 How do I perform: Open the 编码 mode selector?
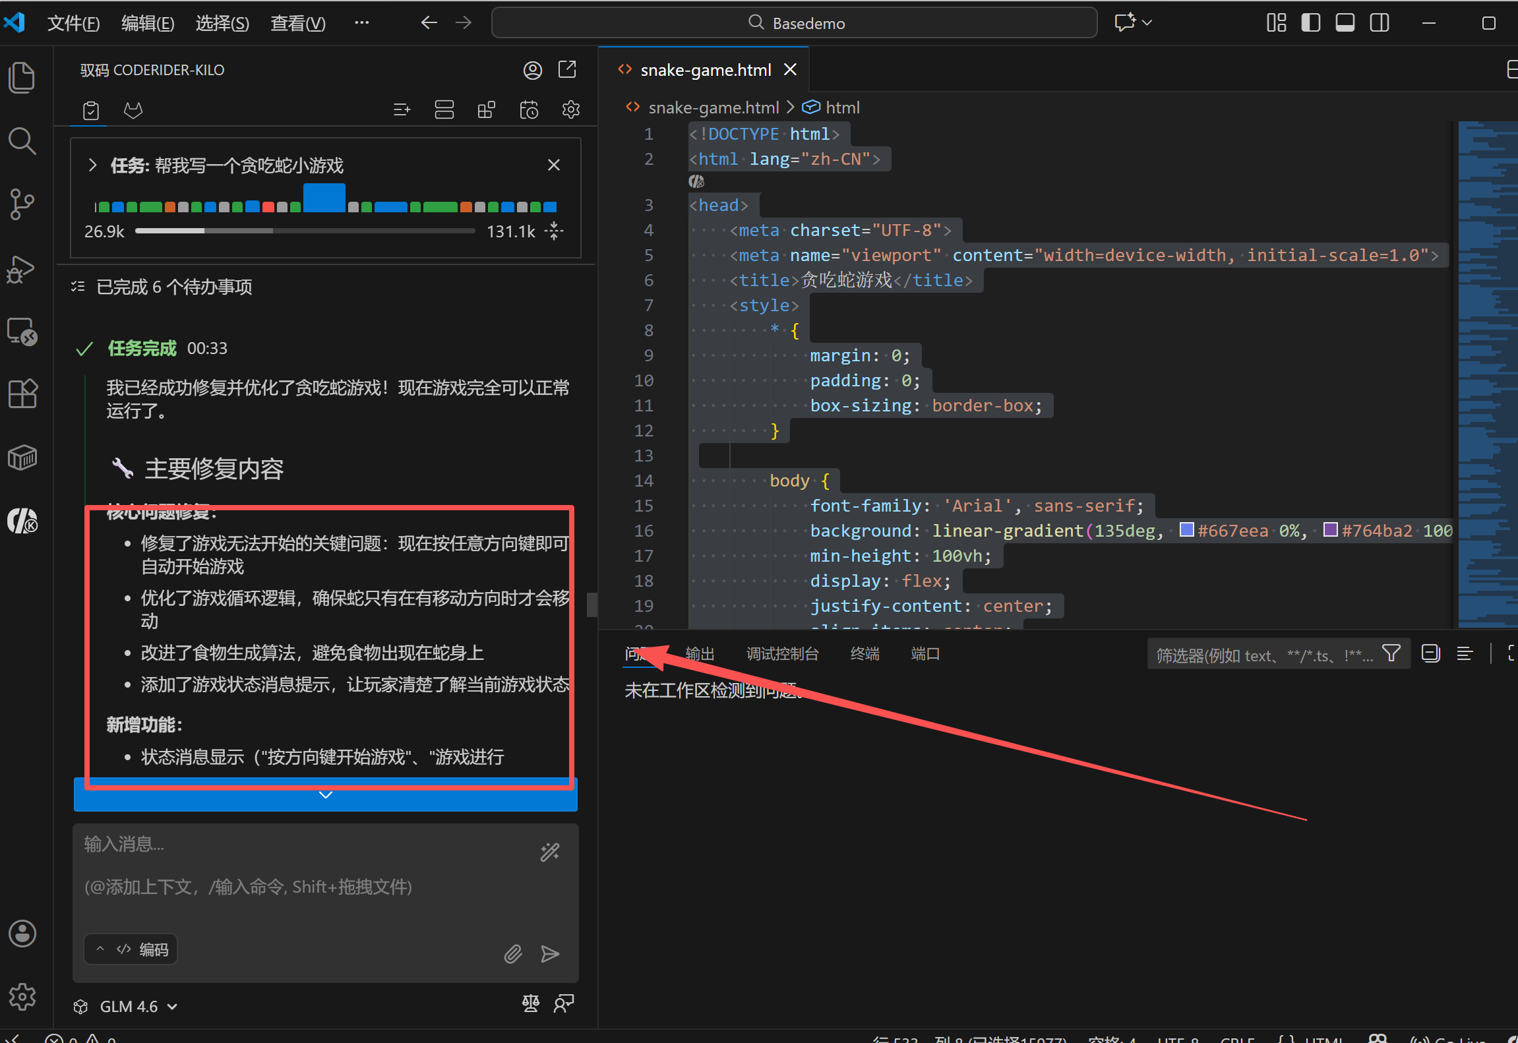[131, 949]
